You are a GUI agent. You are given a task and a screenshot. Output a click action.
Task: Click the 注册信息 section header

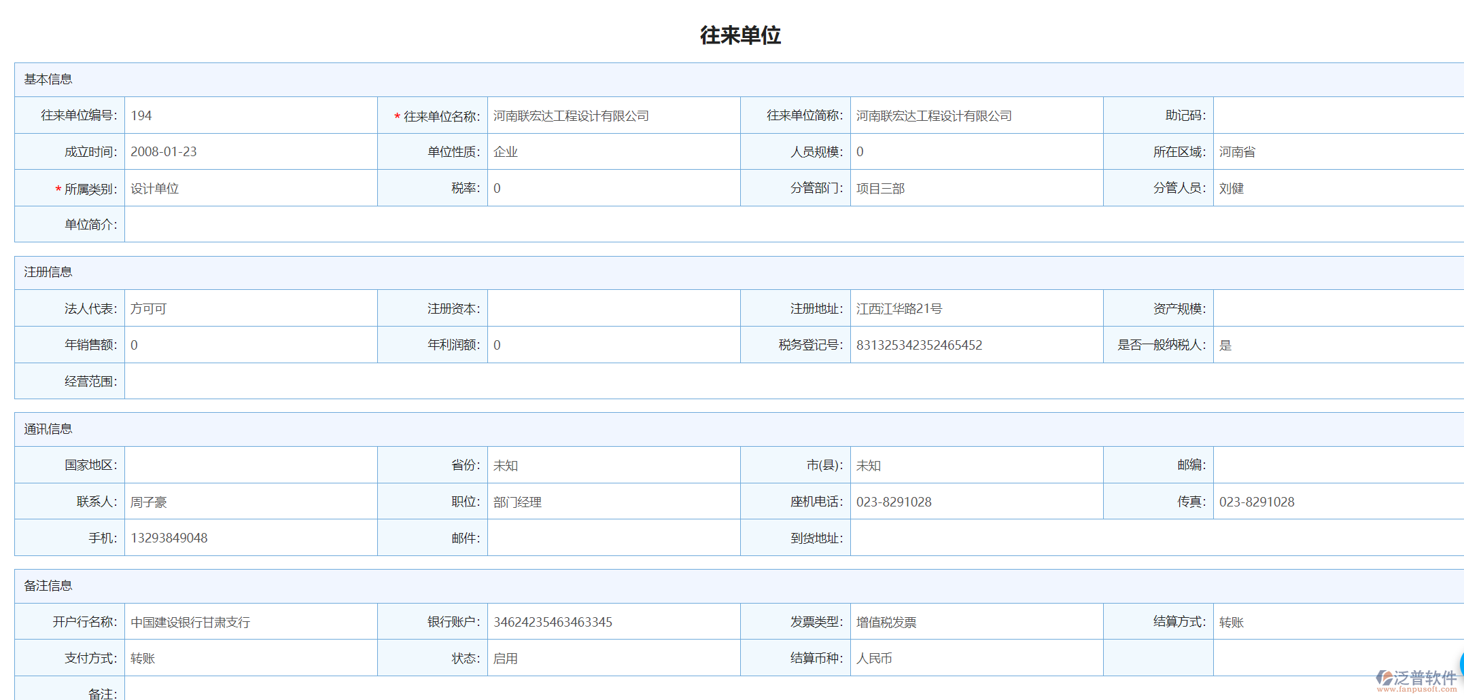tap(48, 272)
